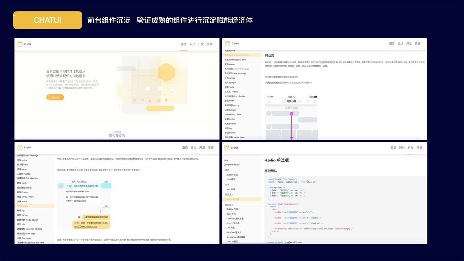The image size is (464, 261).
Task: Select 决策槽卡片 decision slot card in sidebar
Action: pos(30,242)
